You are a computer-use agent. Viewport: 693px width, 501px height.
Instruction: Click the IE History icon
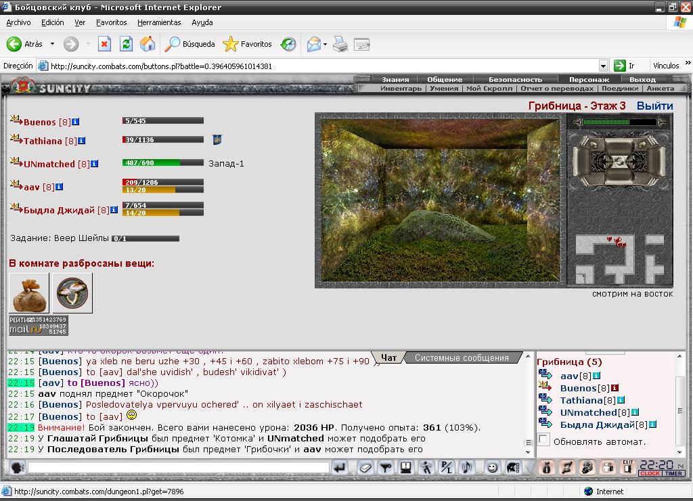(x=288, y=44)
